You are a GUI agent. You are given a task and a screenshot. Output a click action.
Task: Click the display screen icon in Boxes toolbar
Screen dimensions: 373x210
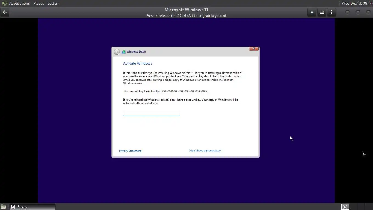coord(312,12)
